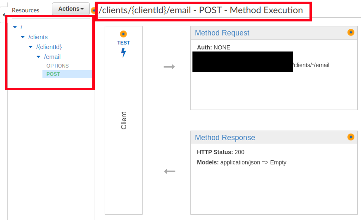
Task: Select the OPTIONS method under /email
Action: pos(58,66)
